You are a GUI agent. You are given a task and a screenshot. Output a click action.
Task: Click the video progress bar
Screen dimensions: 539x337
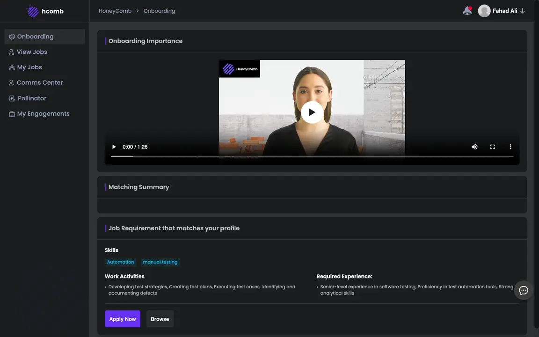click(x=312, y=156)
